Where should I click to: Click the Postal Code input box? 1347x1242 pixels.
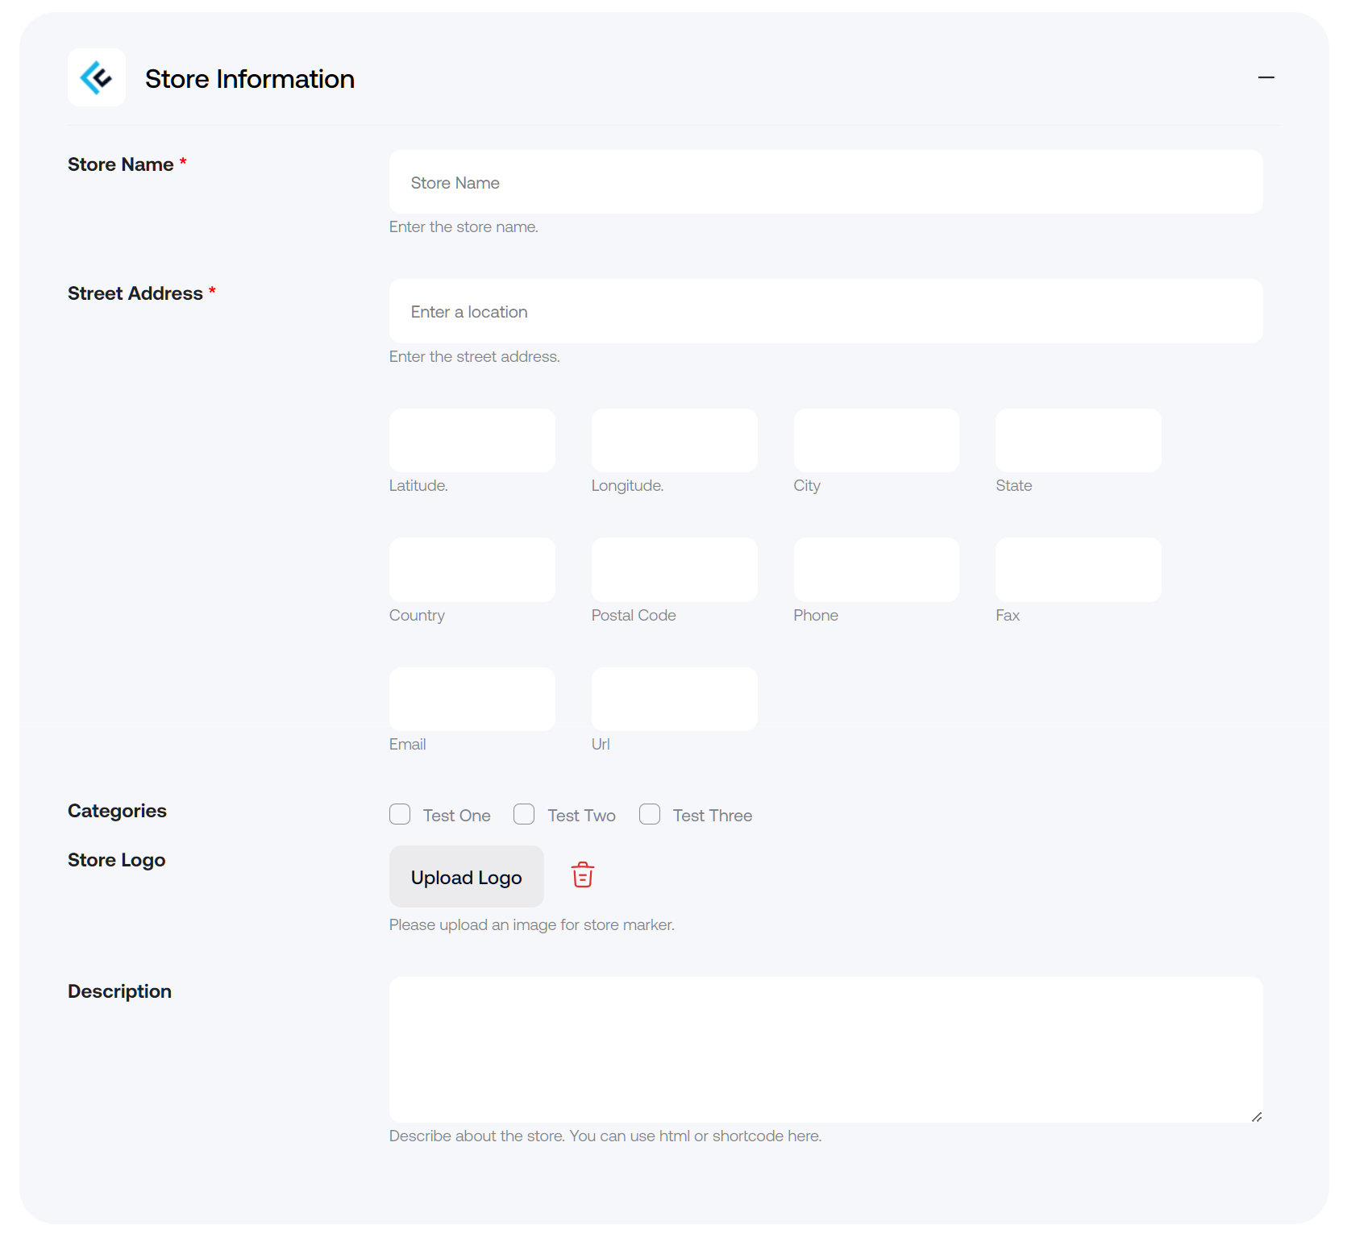[674, 570]
